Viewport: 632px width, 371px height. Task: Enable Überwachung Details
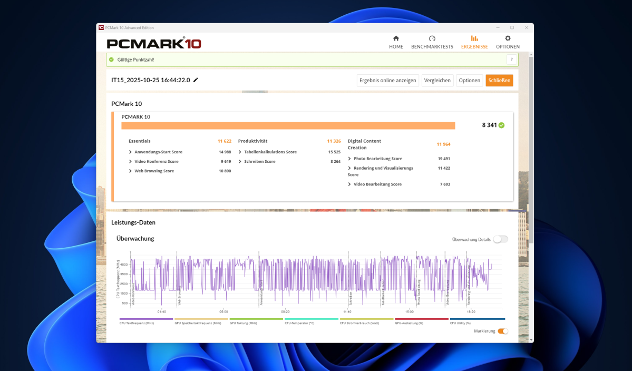tap(500, 239)
